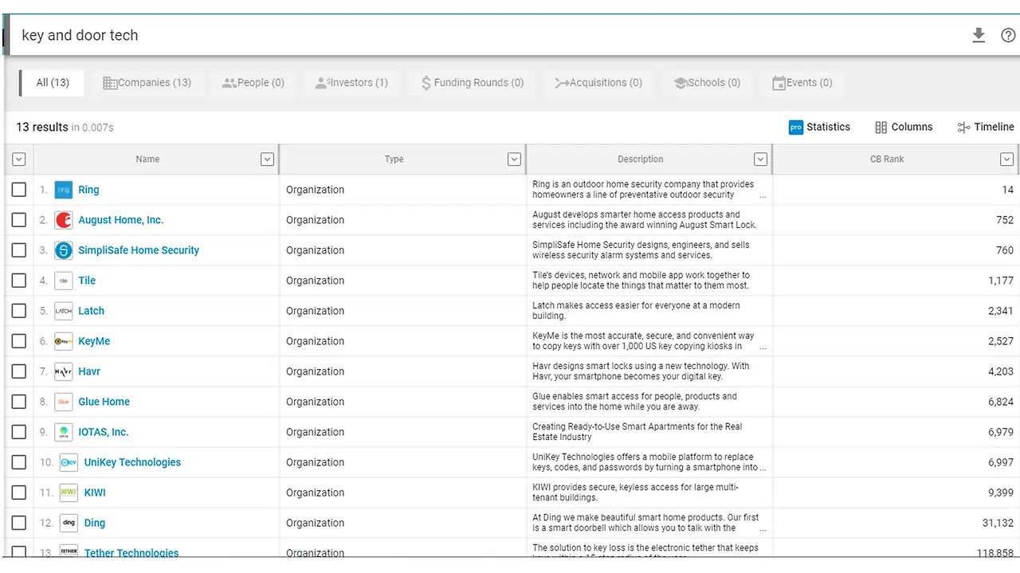Click the download icon in search bar
Image resolution: width=1020 pixels, height=573 pixels.
979,35
